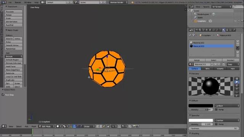Enable the Diffuse Ramp checkbox
This screenshot has height=137, width=244.
click(x=216, y=109)
